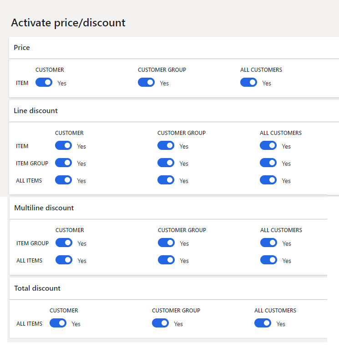This screenshot has width=339, height=347.
Task: Toggle Total discount All Items for Customer
Action: (x=58, y=323)
